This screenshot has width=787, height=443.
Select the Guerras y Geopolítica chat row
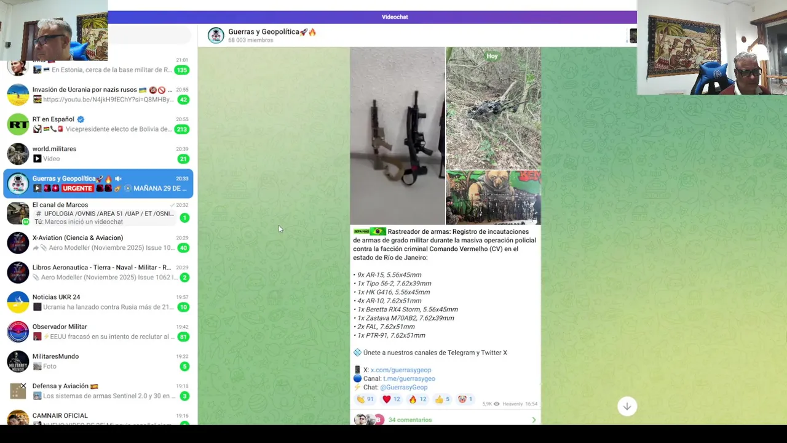(x=98, y=183)
